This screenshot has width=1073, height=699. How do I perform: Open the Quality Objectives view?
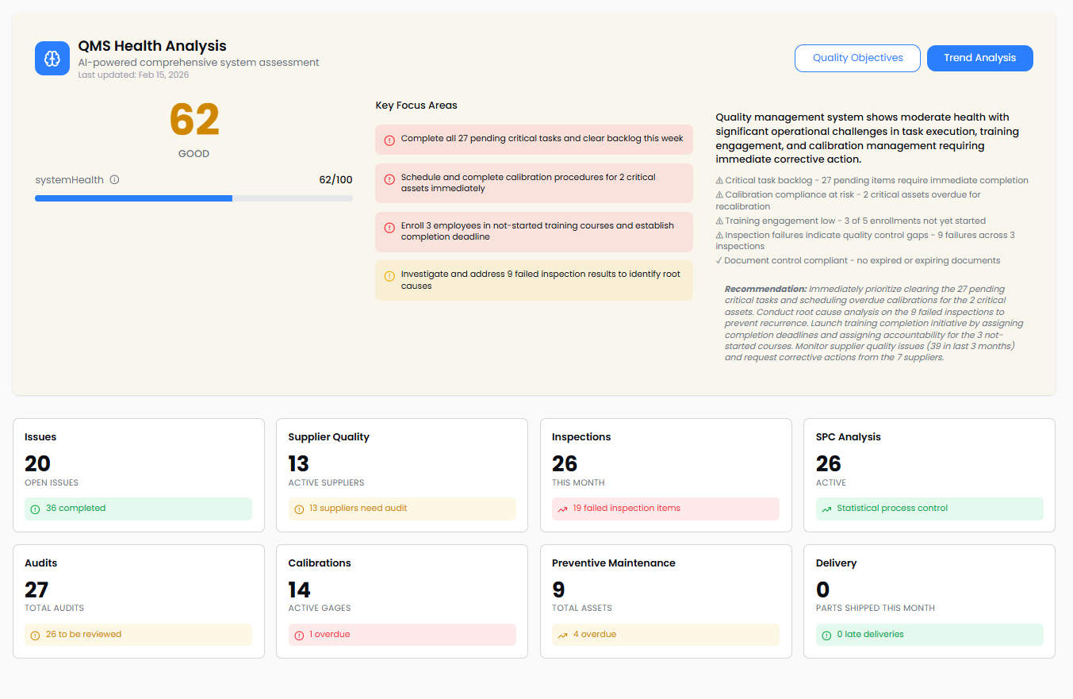click(857, 58)
